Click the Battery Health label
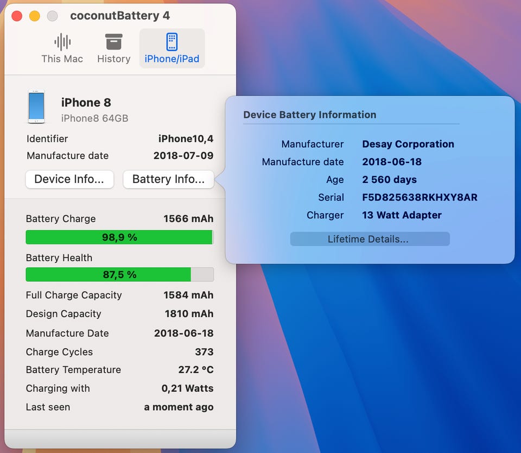Screen dimensions: 521x453 coord(59,258)
